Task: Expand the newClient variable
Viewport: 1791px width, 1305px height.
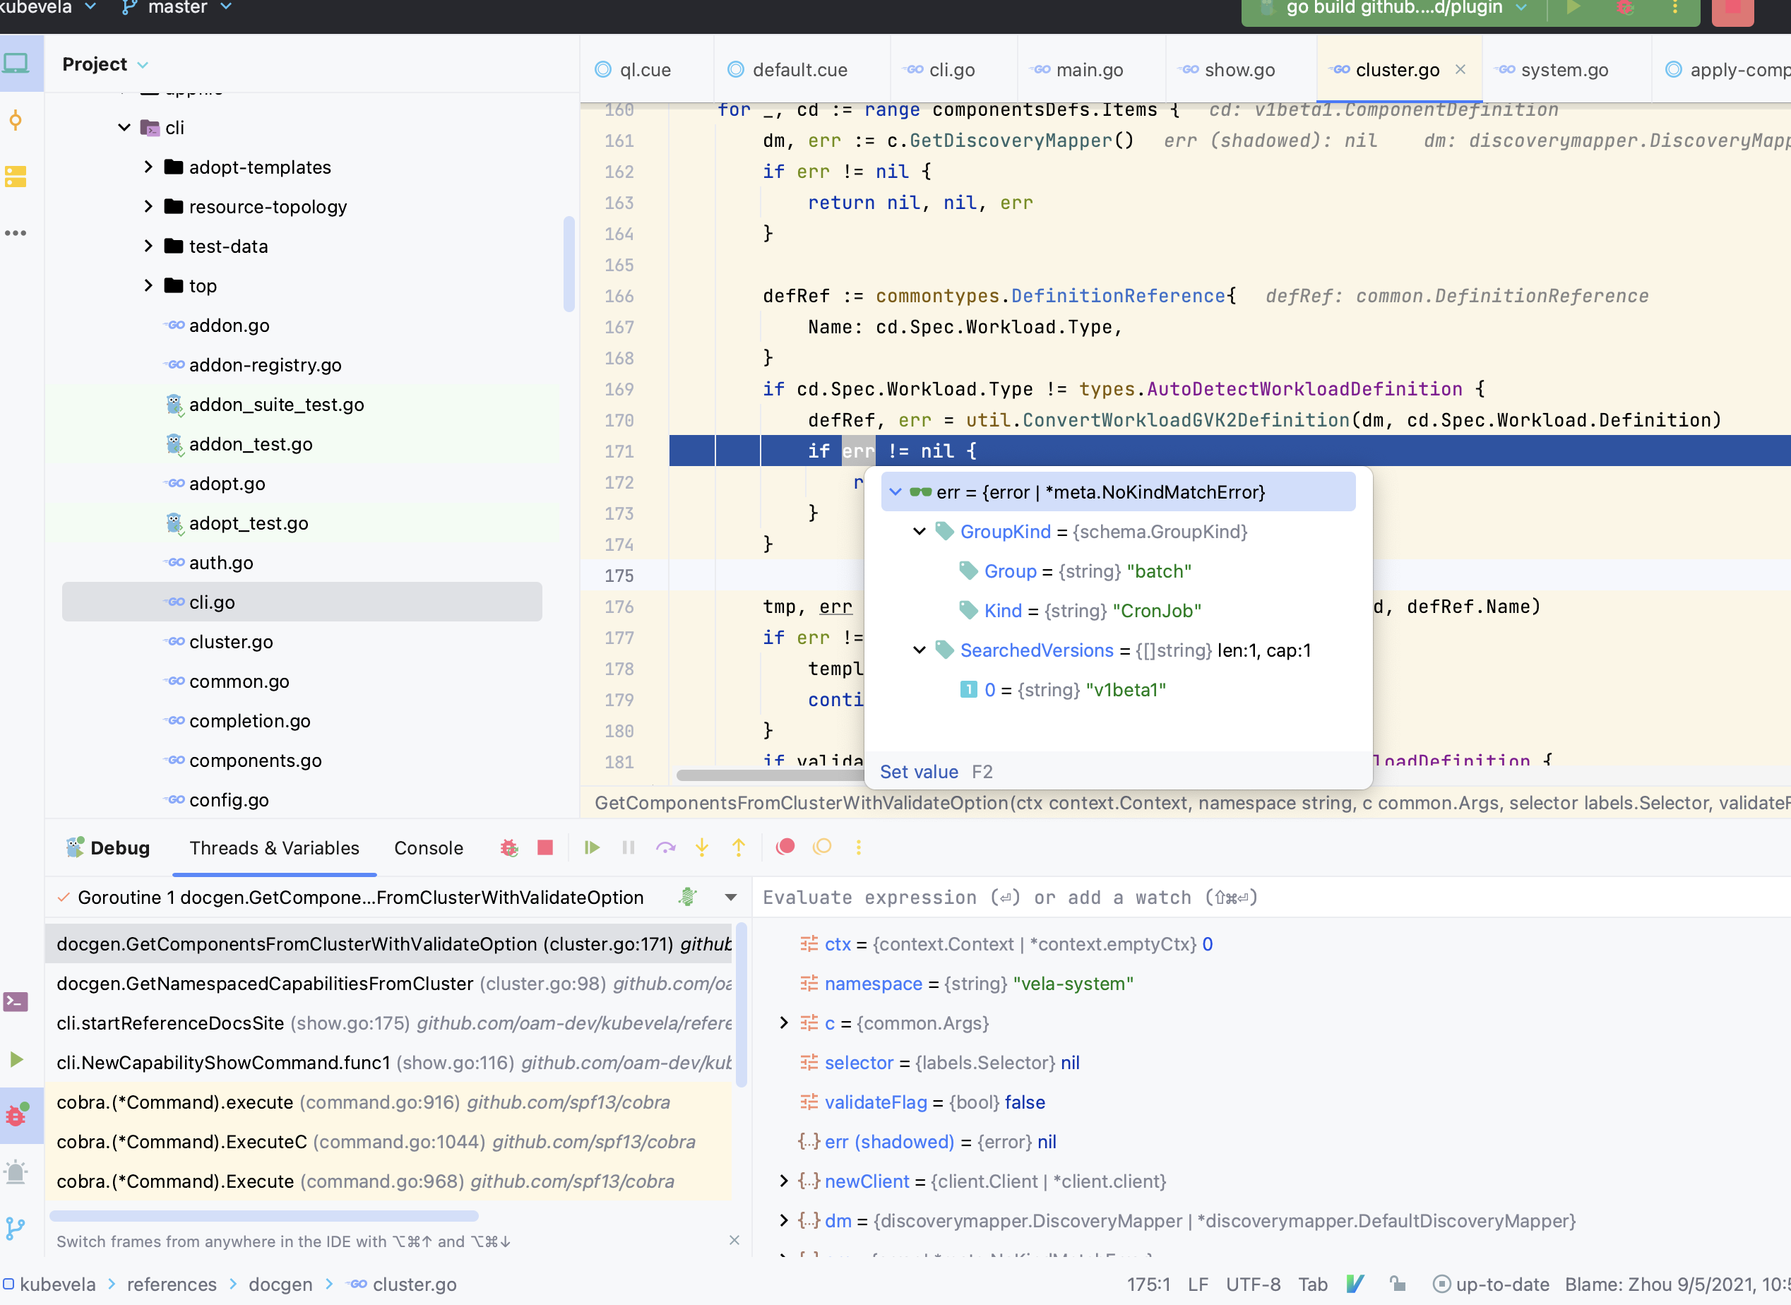Action: click(783, 1181)
